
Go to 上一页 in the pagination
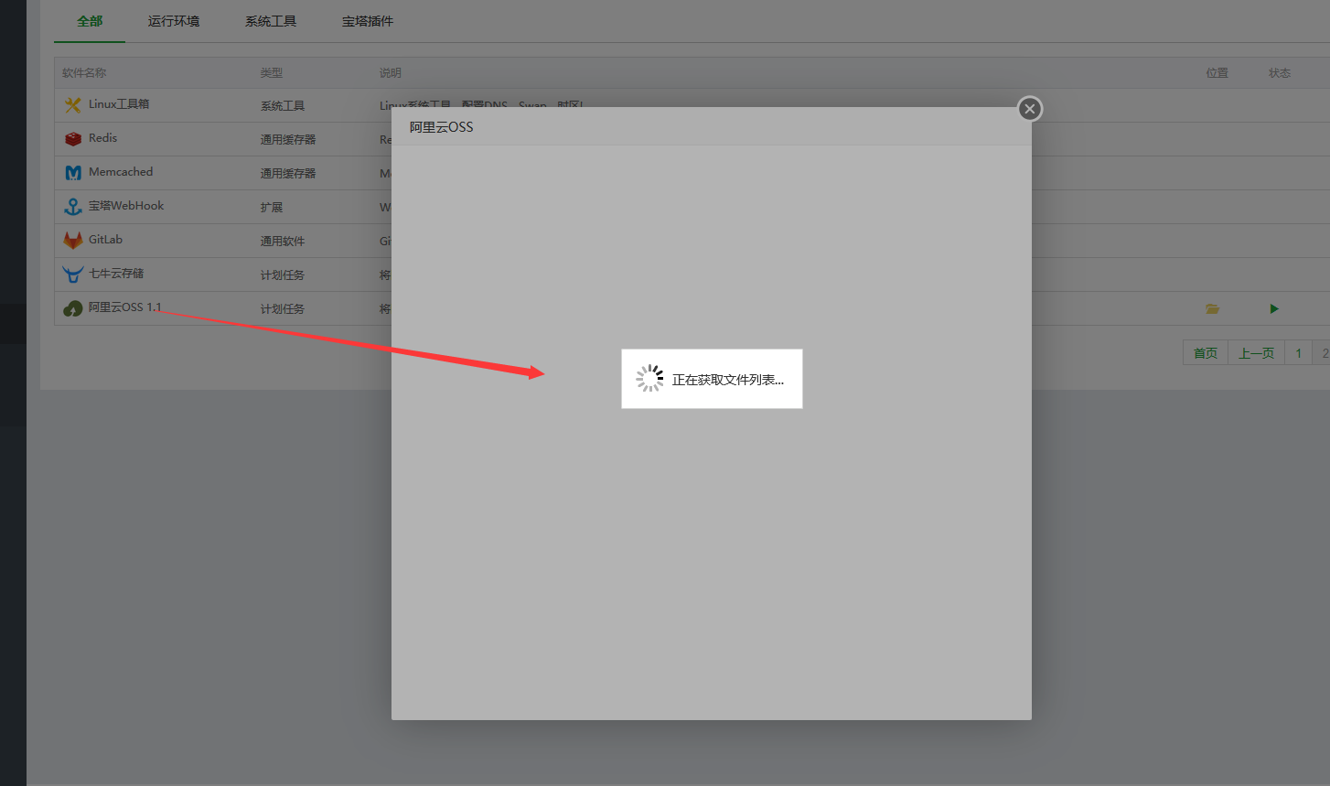tap(1256, 353)
